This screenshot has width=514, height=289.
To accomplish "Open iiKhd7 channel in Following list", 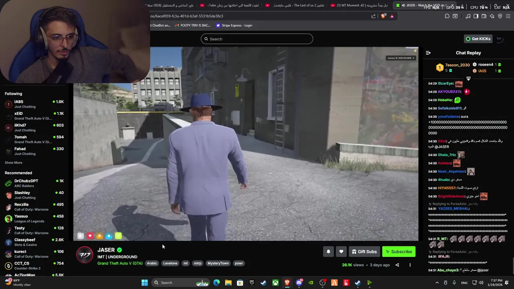I will coord(34,127).
